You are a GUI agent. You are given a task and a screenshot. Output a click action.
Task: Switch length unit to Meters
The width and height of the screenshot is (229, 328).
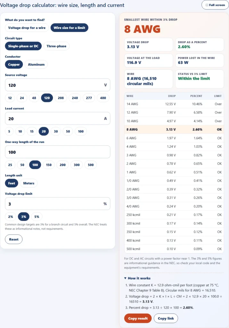point(29,183)
